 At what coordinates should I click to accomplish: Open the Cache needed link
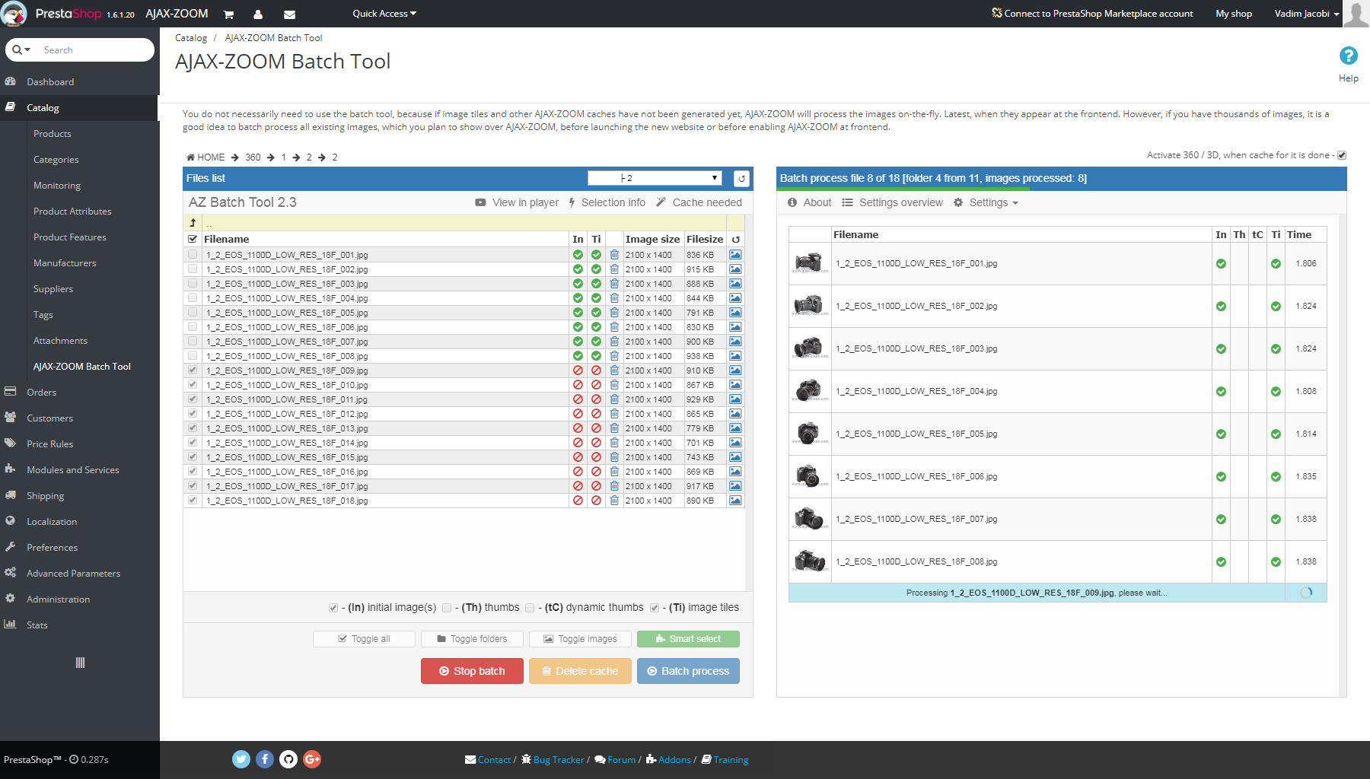[x=699, y=202]
